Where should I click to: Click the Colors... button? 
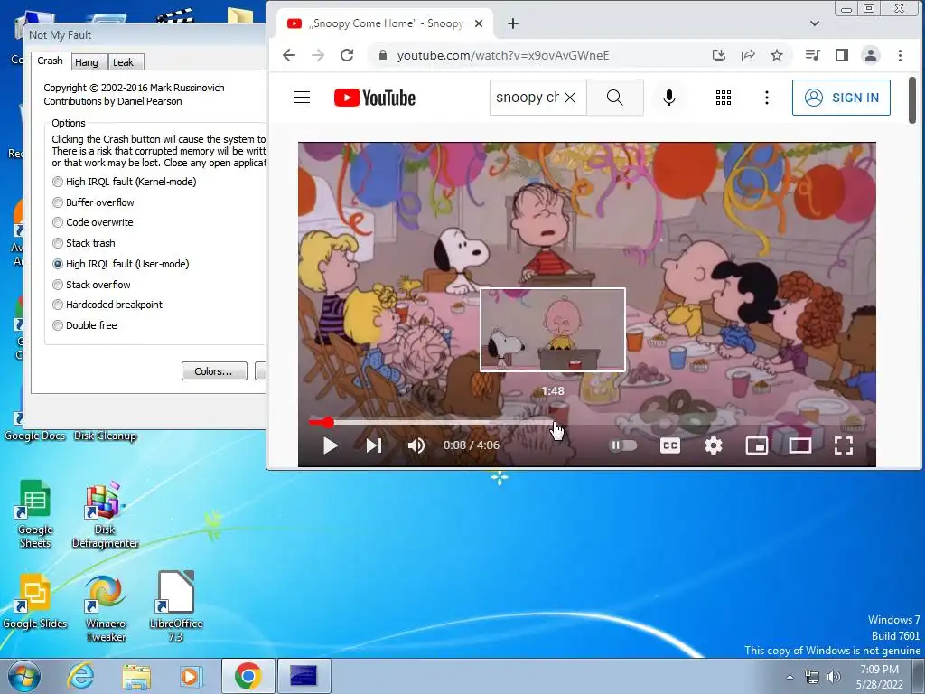[214, 371]
